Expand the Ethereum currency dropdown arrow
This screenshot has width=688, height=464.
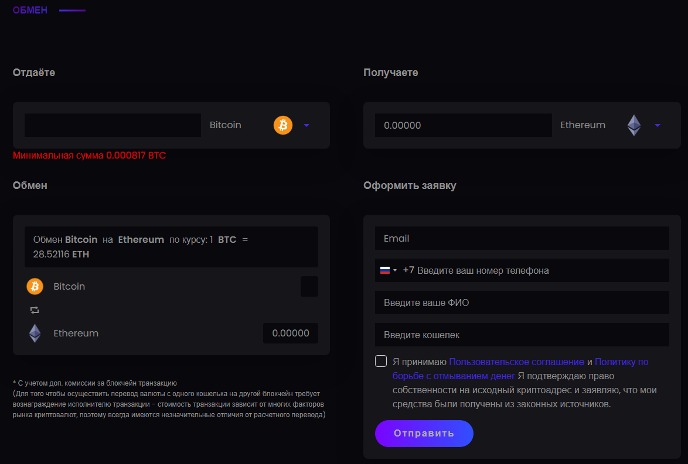pos(658,125)
